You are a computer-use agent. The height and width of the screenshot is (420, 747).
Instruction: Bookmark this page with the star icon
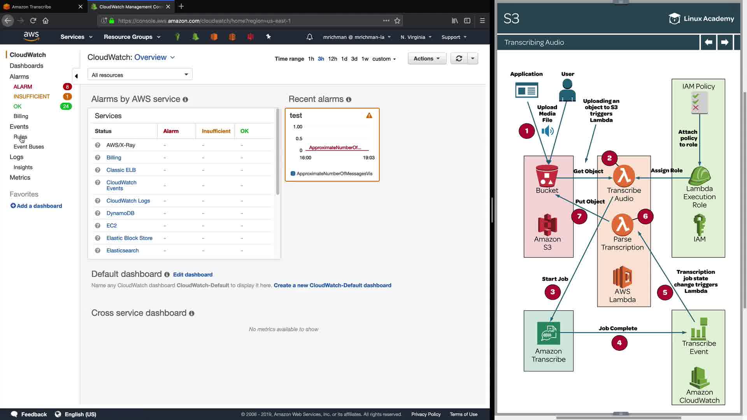pos(397,21)
